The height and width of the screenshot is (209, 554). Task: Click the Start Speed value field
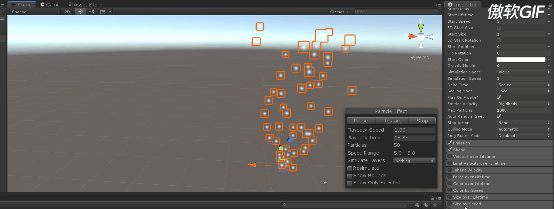coord(521,21)
